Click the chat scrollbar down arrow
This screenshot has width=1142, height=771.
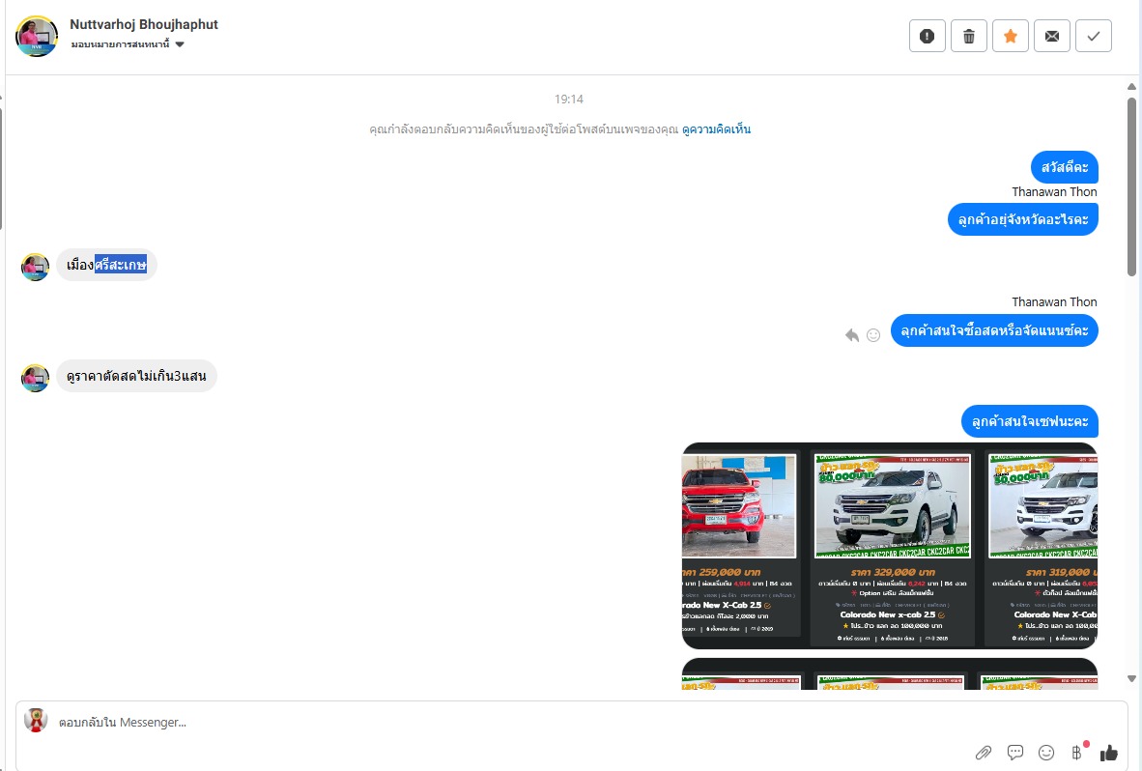coord(1131,678)
